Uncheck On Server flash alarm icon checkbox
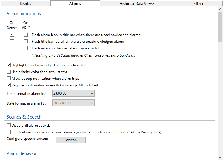The width and height of the screenshot is (224, 161). click(12, 35)
